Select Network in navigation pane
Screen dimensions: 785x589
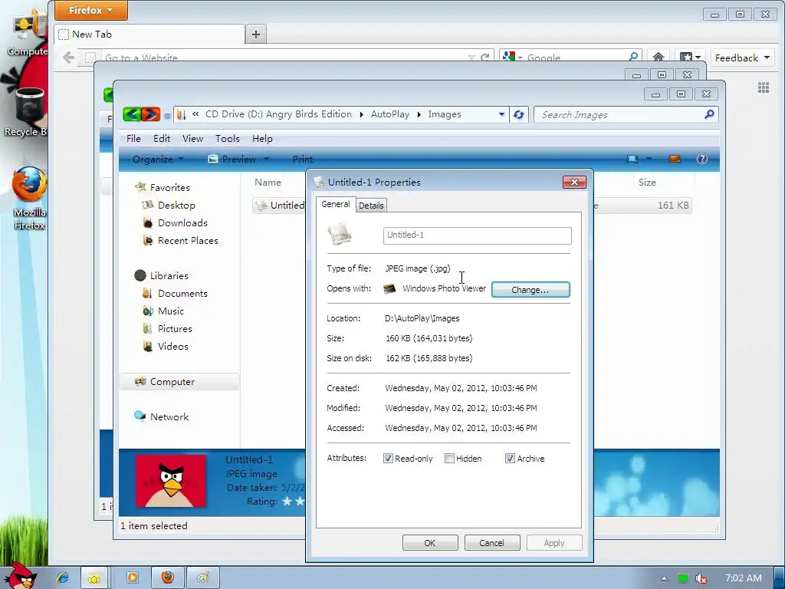[x=169, y=416]
